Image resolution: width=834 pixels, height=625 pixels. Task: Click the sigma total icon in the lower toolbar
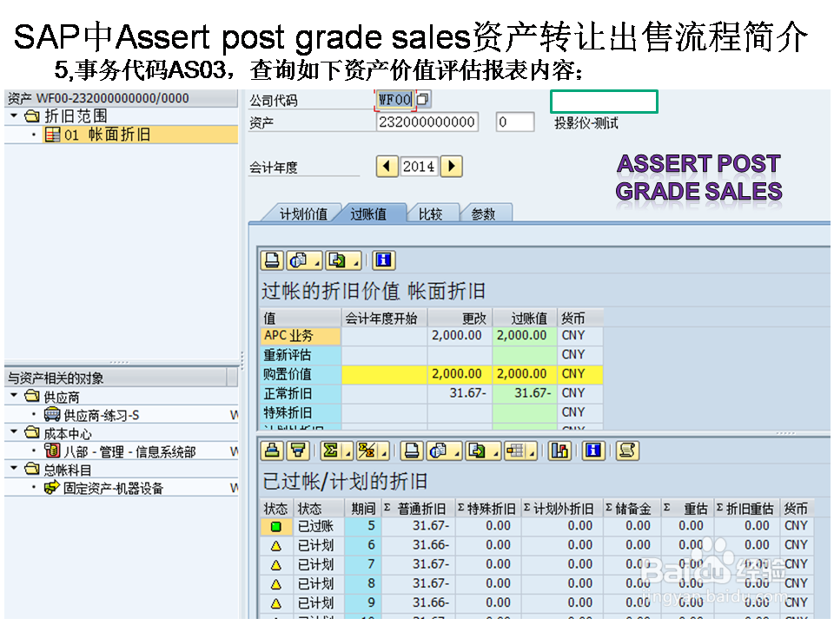pos(331,451)
